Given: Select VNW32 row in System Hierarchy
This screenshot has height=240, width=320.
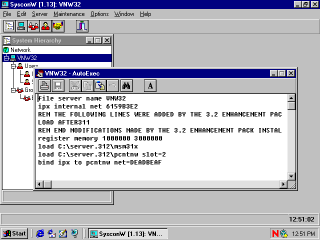Looking at the screenshot, I should coord(57,58).
